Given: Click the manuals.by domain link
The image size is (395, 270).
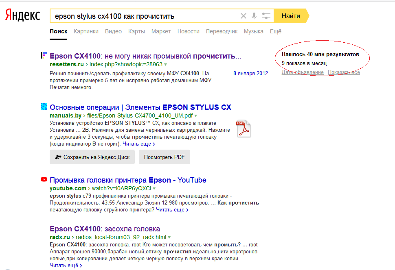Looking at the screenshot, I should [x=66, y=116].
